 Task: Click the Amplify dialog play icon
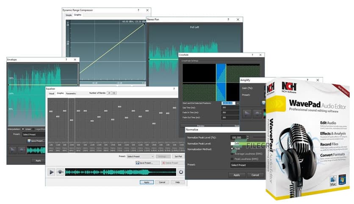(246, 113)
